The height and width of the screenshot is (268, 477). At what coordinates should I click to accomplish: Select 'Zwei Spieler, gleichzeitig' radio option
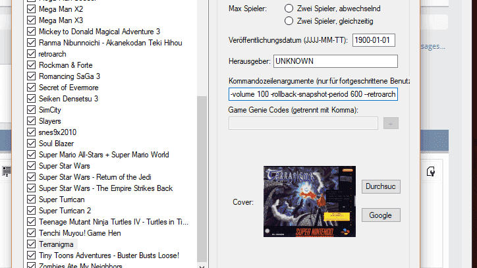tap(289, 21)
